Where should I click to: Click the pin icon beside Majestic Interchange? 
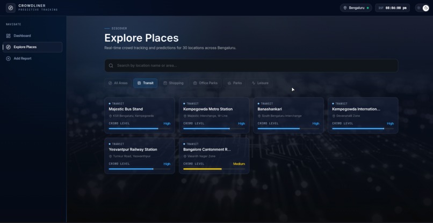click(x=185, y=116)
